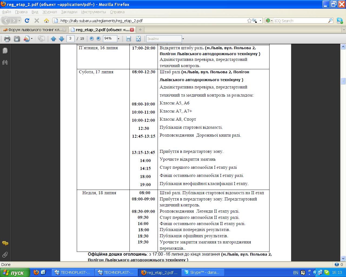Open the Закладки menu
Image resolution: width=346 pixels, height=277 pixels.
click(69, 12)
